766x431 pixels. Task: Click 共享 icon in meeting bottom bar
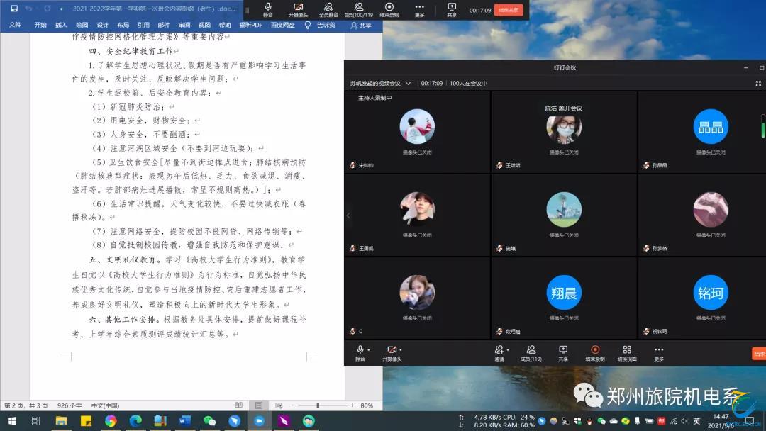pos(563,352)
